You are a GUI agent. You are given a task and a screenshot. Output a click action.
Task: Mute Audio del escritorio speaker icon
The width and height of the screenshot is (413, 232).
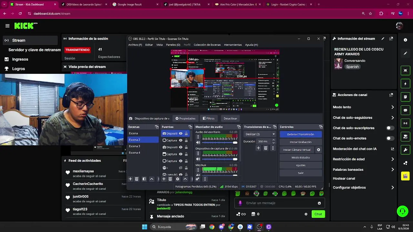(x=198, y=142)
